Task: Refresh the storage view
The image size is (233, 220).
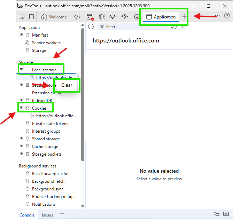Action: [91, 27]
